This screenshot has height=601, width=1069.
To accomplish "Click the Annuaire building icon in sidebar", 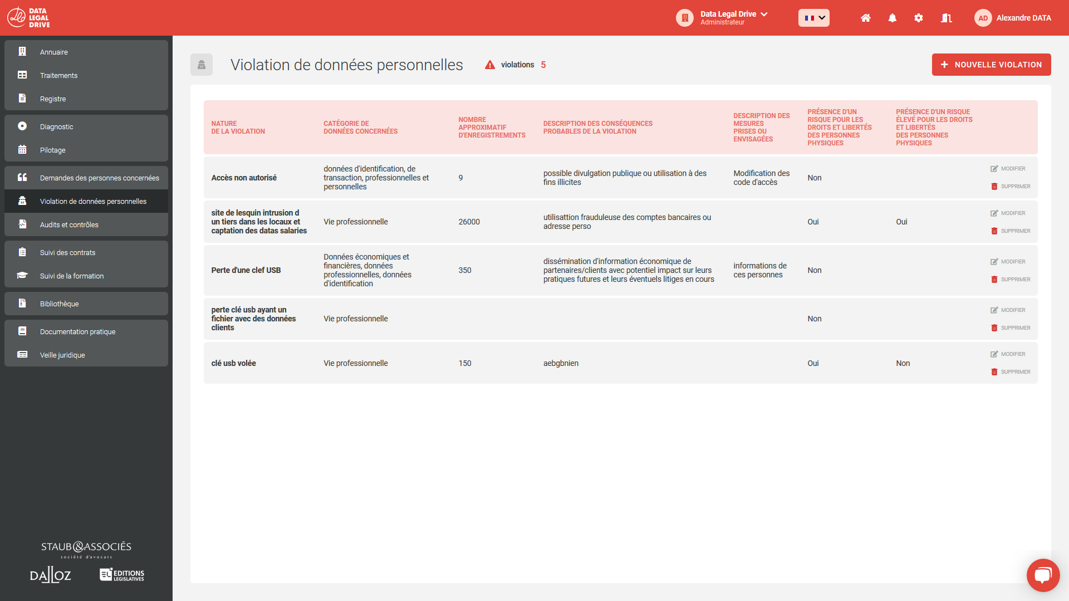I will pyautogui.click(x=22, y=52).
